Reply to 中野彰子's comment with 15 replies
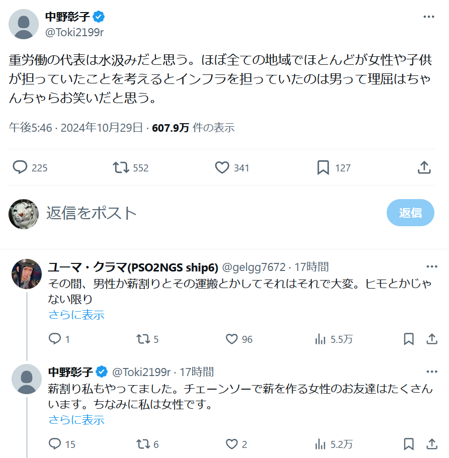The width and height of the screenshot is (449, 458). click(x=55, y=444)
